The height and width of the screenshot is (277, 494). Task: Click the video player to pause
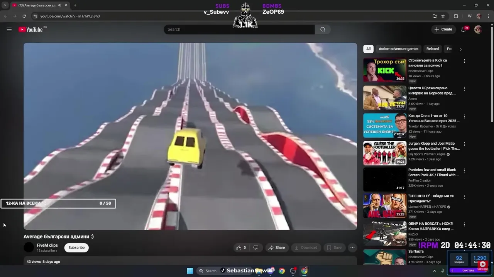pyautogui.click(x=190, y=136)
